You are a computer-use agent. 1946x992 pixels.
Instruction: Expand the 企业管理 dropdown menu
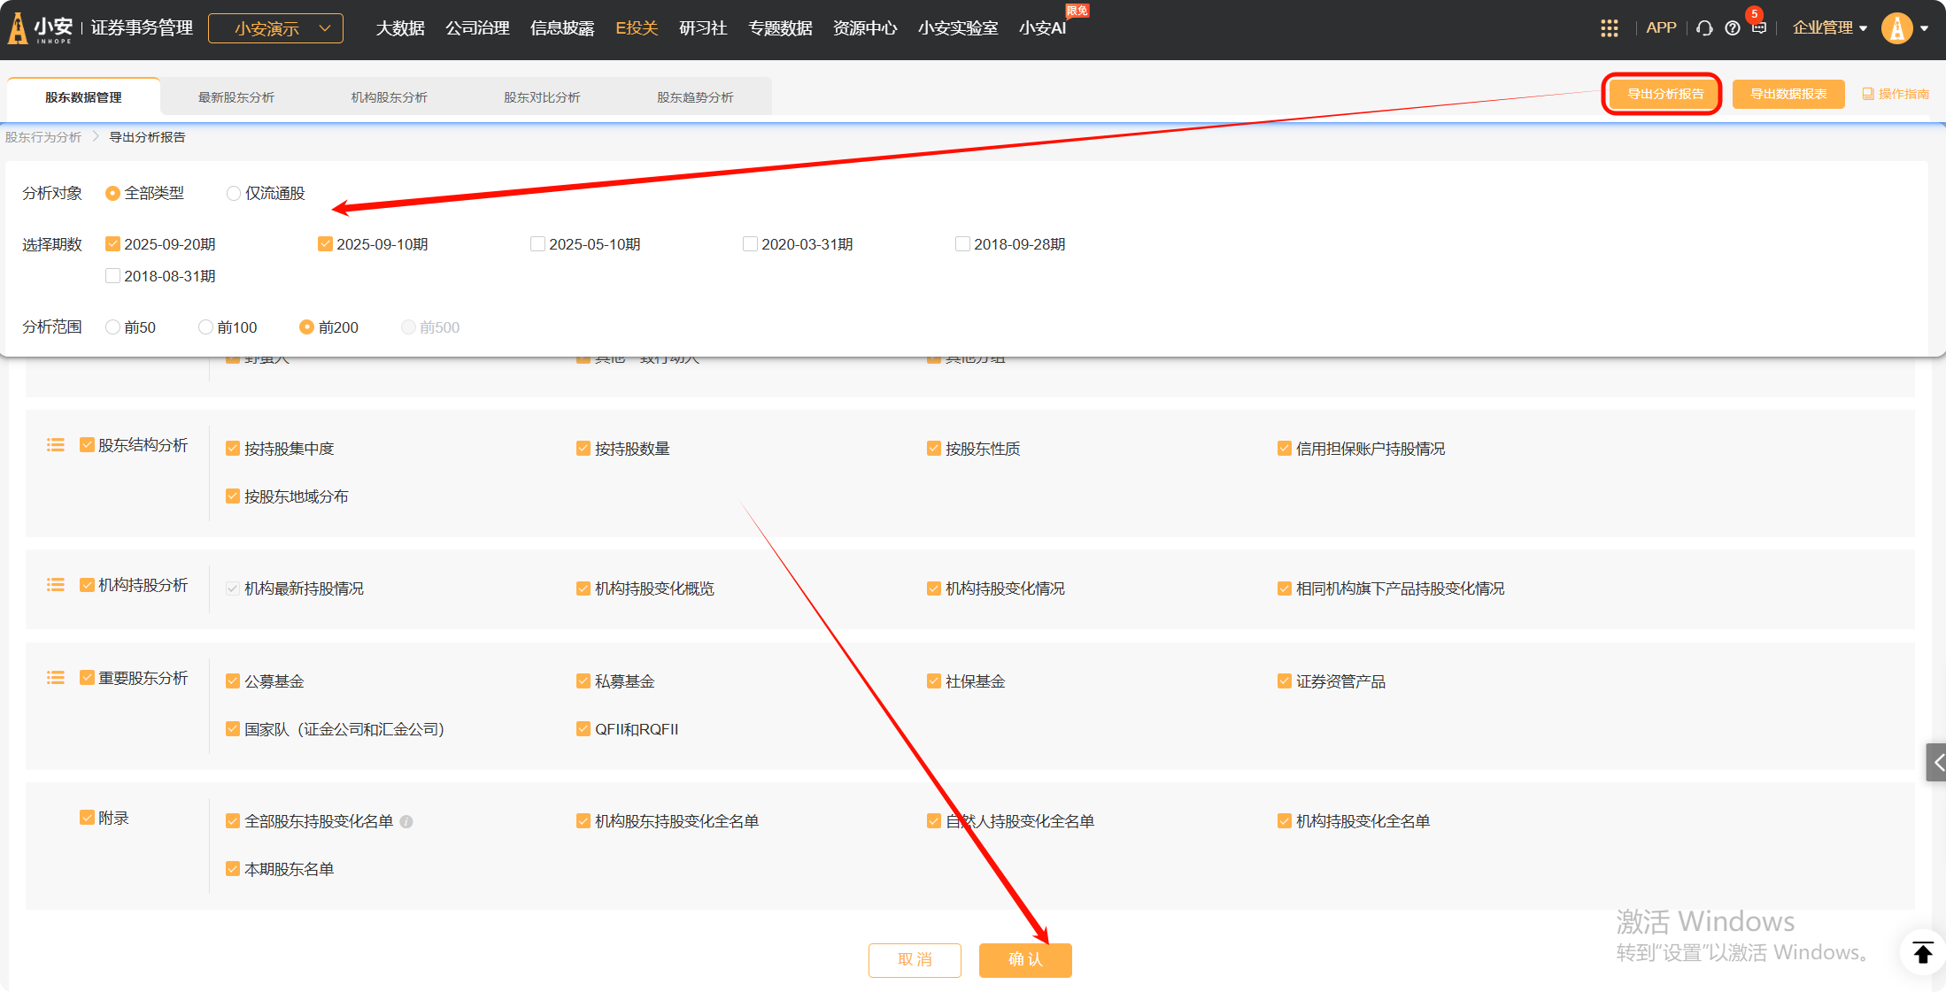[1829, 28]
